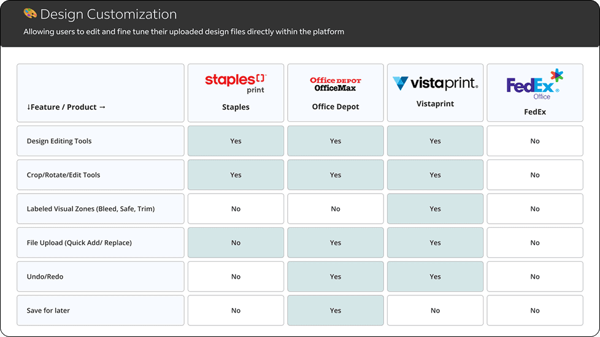Click the Vistaprint logo
The height and width of the screenshot is (337, 600).
[435, 83]
